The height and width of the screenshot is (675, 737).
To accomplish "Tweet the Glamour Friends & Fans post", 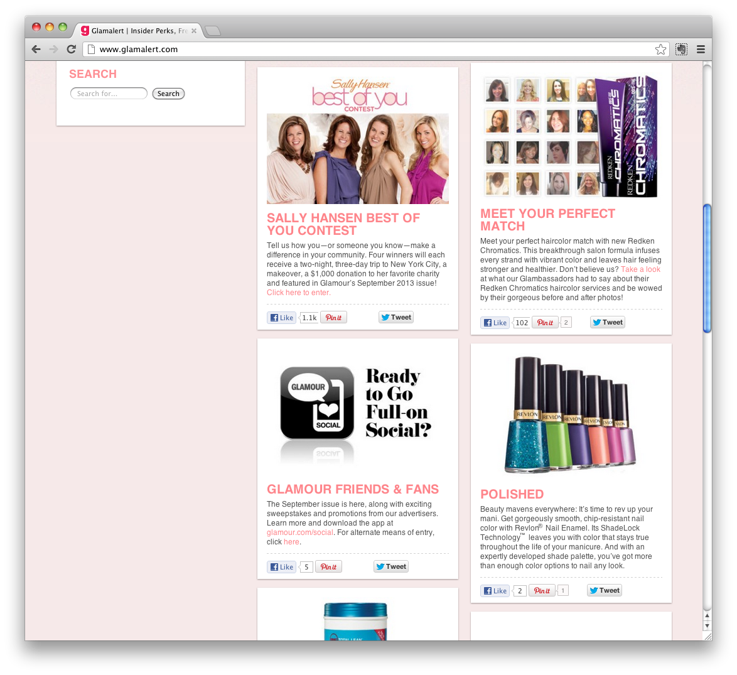I will tap(391, 567).
